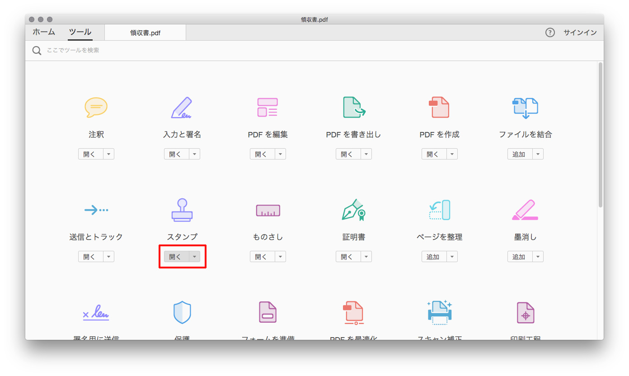Click the yellow Comment (注釈) speech bubble icon
The height and width of the screenshot is (376, 629).
(x=96, y=108)
